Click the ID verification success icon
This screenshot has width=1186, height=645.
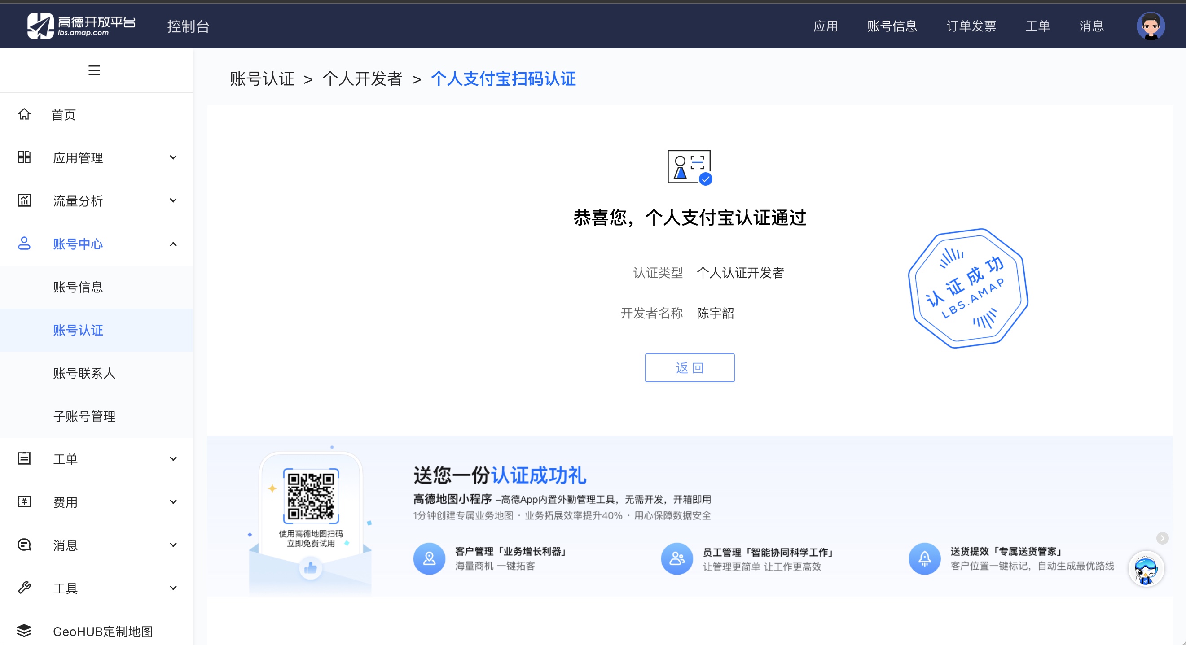(x=689, y=167)
